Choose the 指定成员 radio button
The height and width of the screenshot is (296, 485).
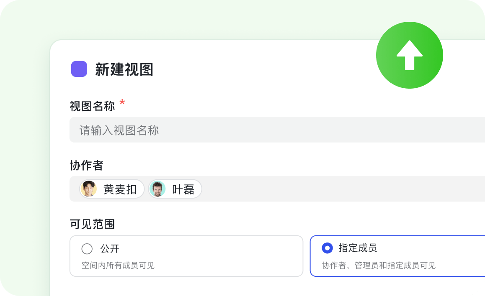pos(327,248)
